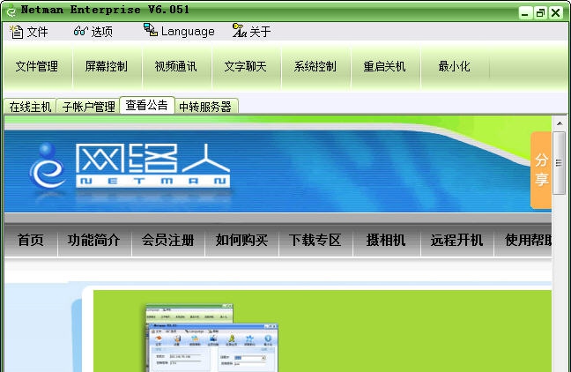The width and height of the screenshot is (571, 372).
Task: Click the Netman logo icon in title bar
Action: 11,12
